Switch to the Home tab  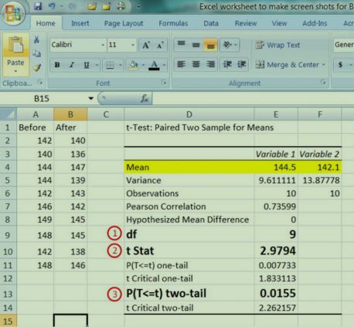coord(46,23)
